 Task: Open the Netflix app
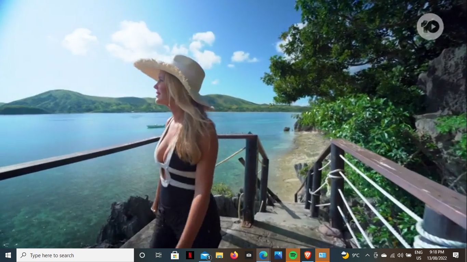[x=190, y=255]
